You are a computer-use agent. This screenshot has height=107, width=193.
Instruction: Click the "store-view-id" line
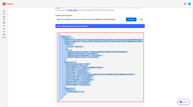coord(79,78)
